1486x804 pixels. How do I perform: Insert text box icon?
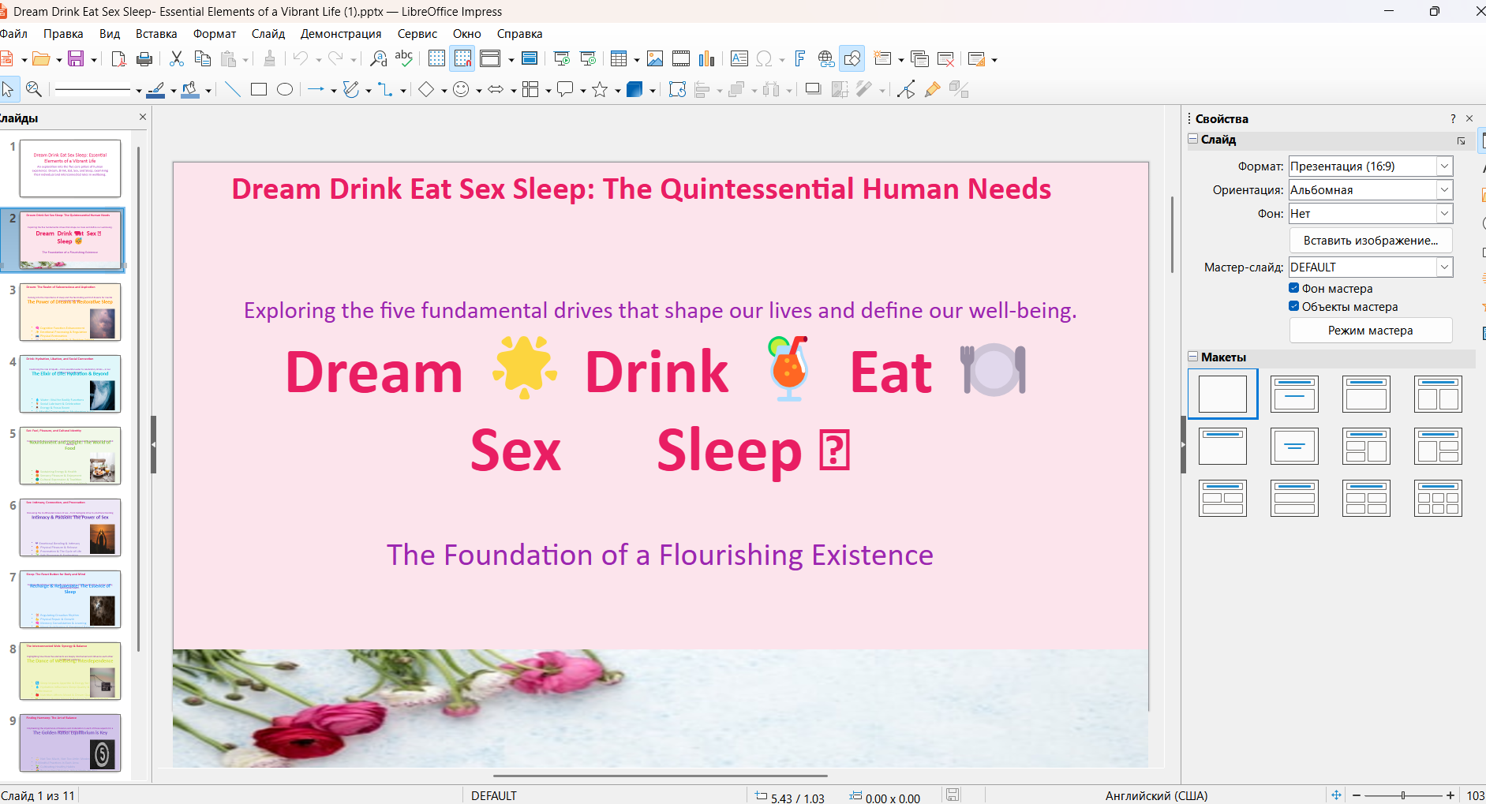pyautogui.click(x=739, y=59)
